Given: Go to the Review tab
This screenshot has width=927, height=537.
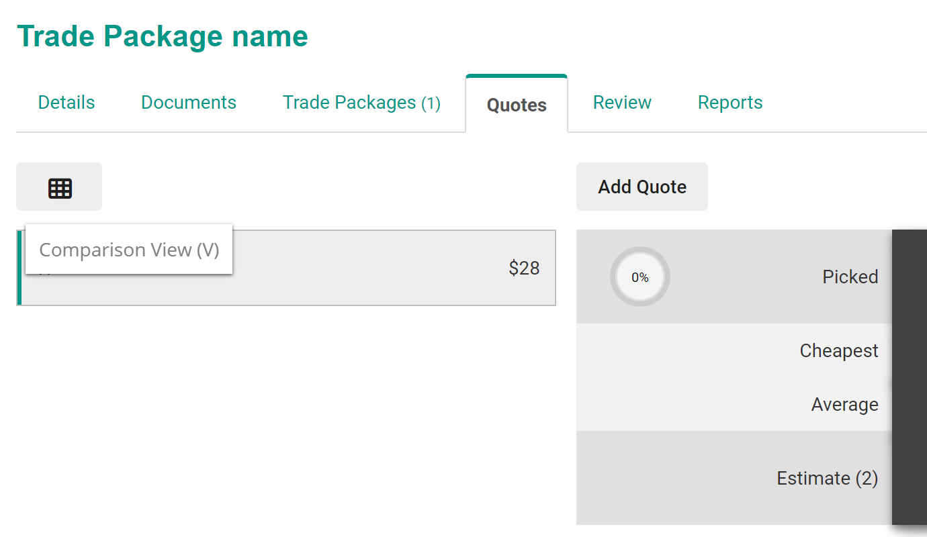Looking at the screenshot, I should [622, 103].
